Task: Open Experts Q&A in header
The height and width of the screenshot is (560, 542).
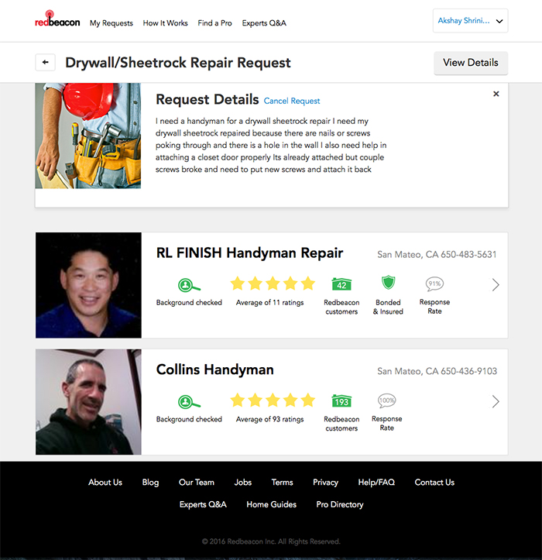Action: point(264,23)
